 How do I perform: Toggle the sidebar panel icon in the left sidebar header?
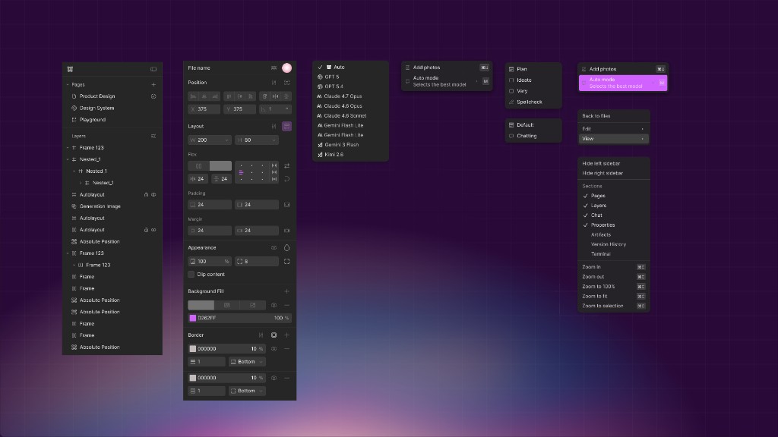(x=153, y=69)
